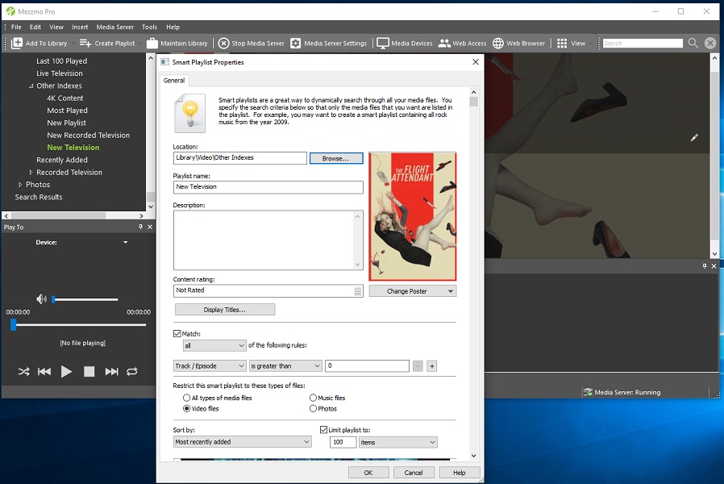
Task: Pin the Play To panel
Action: pyautogui.click(x=140, y=227)
